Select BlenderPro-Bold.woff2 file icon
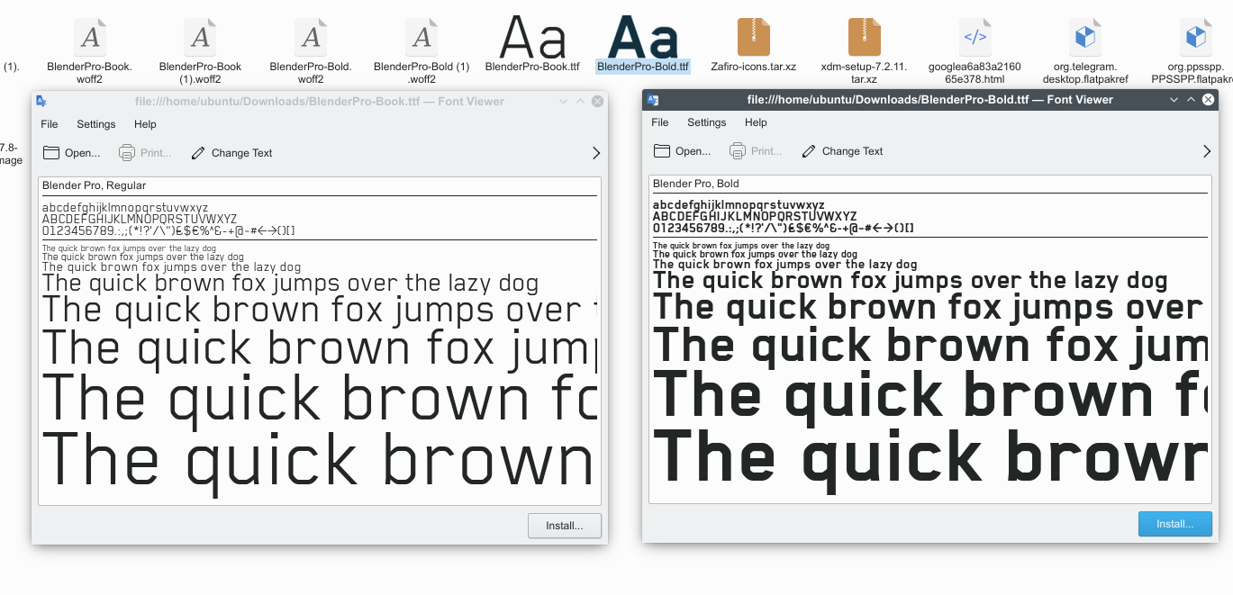 pyautogui.click(x=311, y=37)
